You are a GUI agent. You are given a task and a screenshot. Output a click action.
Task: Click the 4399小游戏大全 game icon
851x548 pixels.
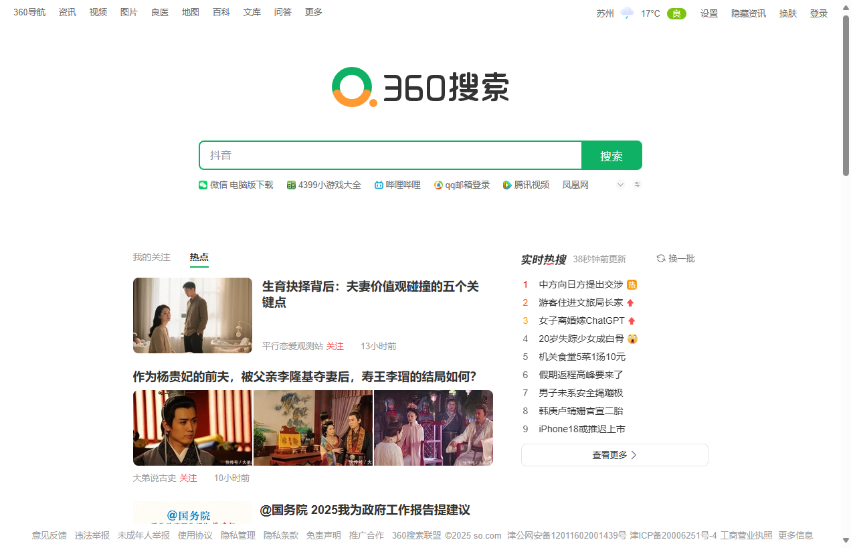coord(290,185)
